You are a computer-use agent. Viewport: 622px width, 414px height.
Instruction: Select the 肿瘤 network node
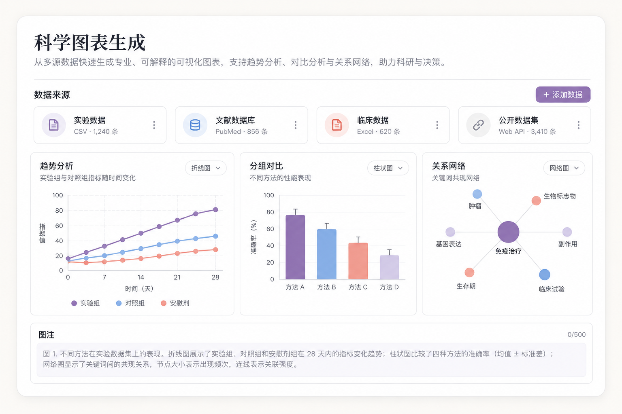pos(477,194)
